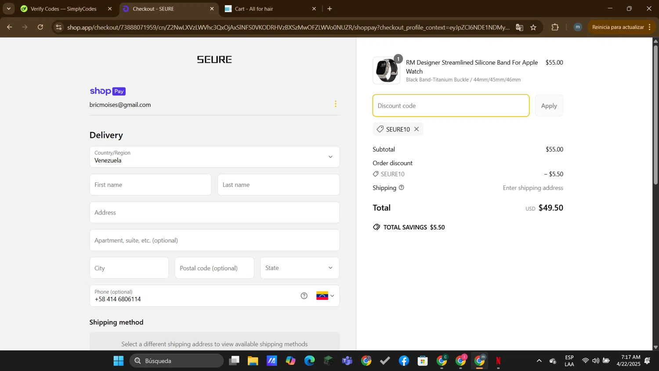Click the URL address bar
The image size is (659, 371).
click(288, 27)
